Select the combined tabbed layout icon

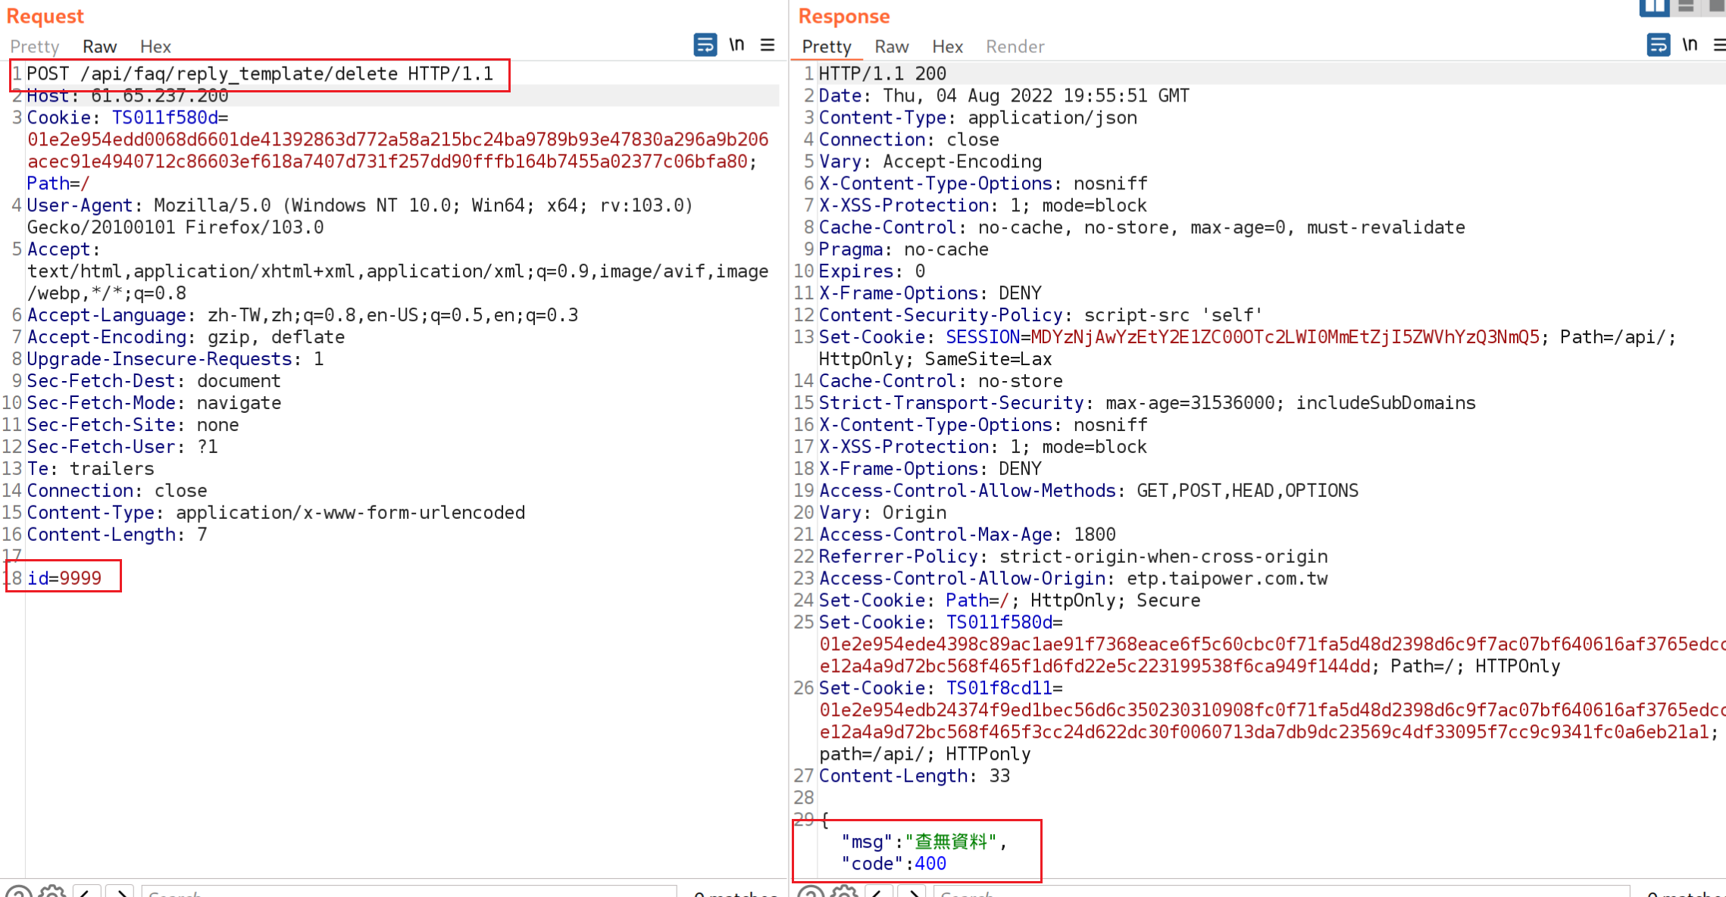(1717, 6)
